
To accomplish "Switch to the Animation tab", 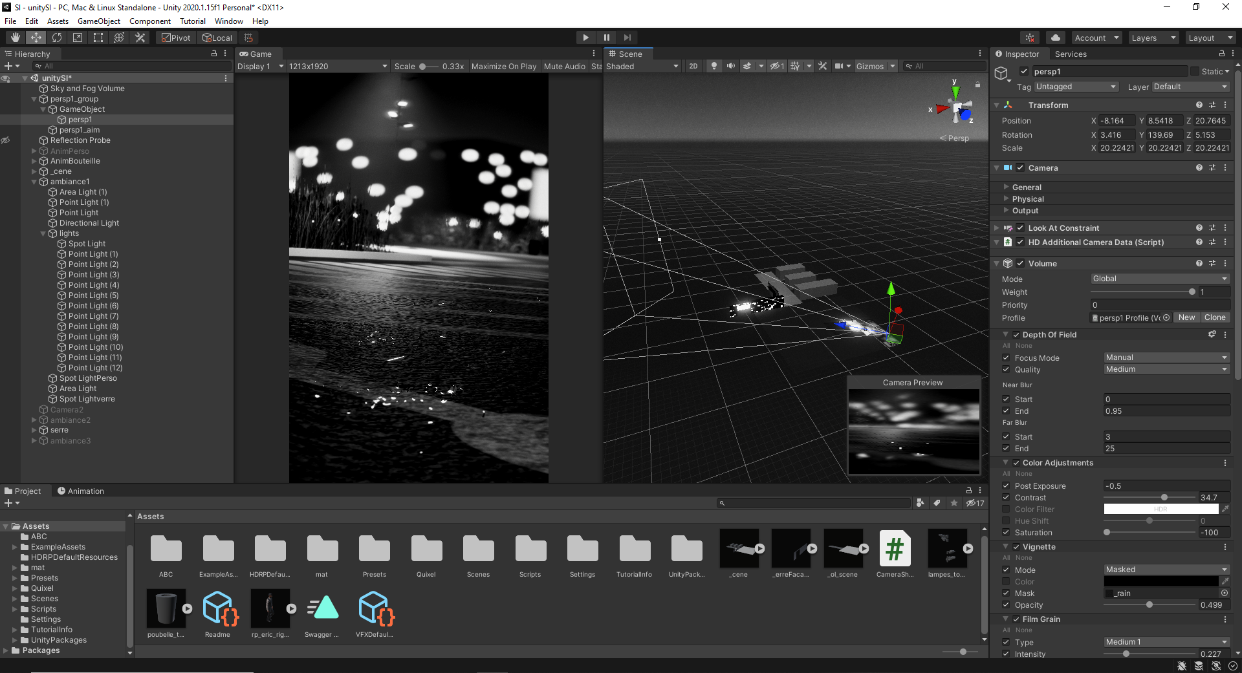I will (x=80, y=491).
